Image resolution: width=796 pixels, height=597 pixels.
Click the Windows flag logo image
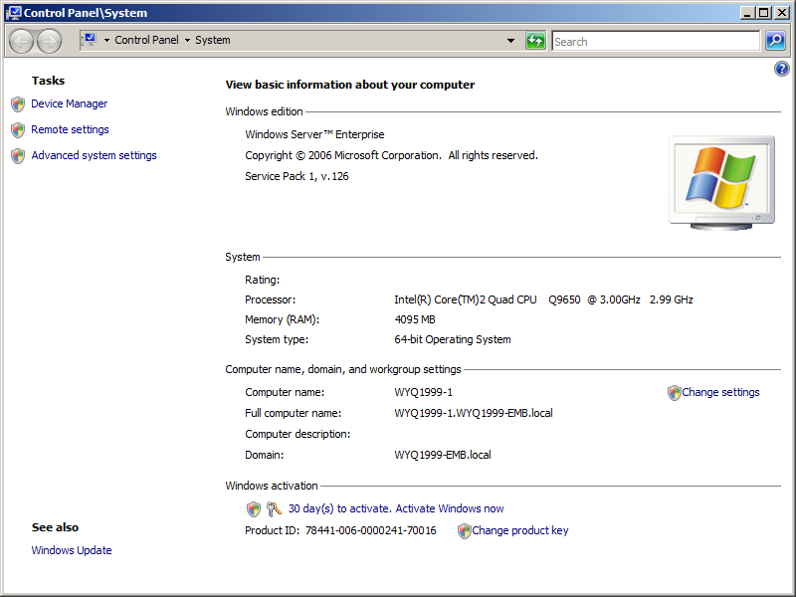(720, 177)
